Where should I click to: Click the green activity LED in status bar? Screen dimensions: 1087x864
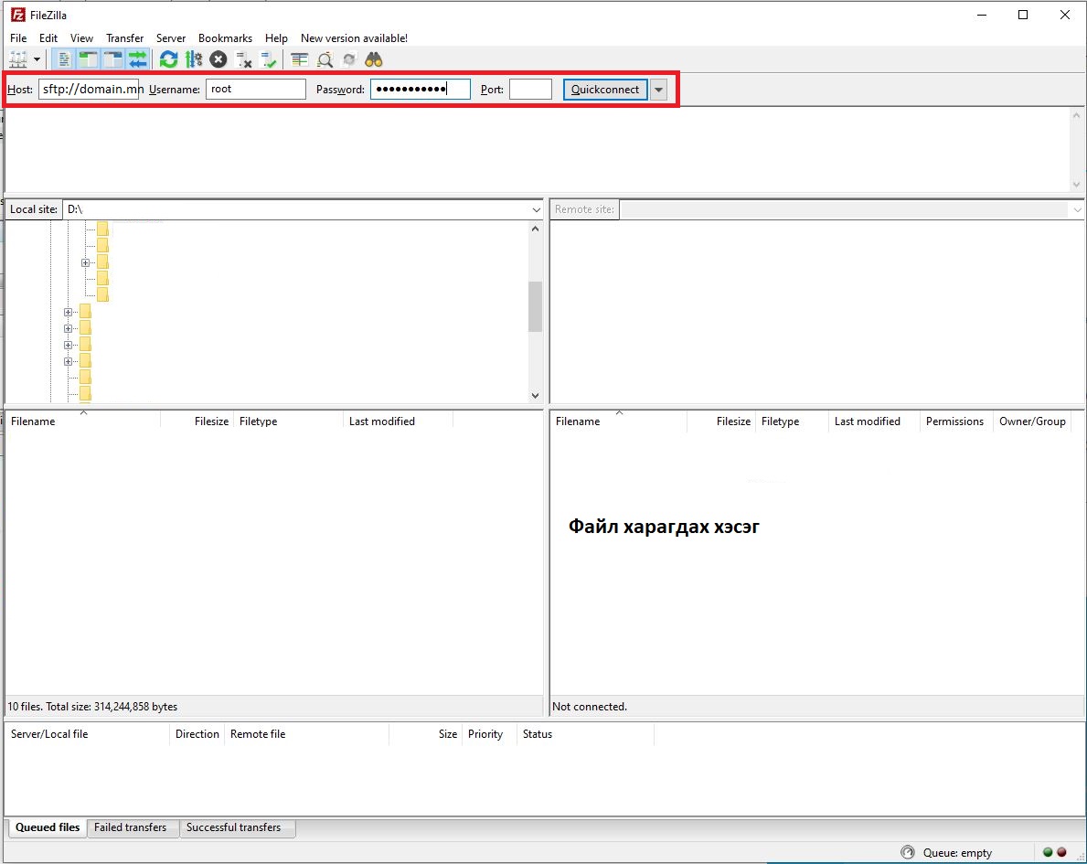pyautogui.click(x=1048, y=852)
